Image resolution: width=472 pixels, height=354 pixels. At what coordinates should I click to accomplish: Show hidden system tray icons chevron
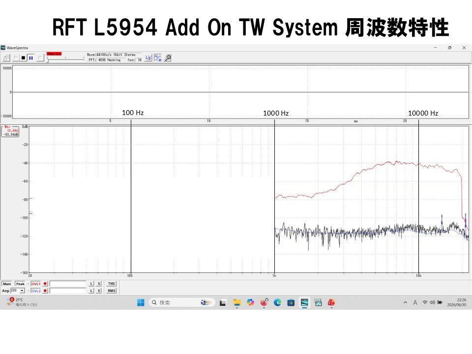point(405,302)
